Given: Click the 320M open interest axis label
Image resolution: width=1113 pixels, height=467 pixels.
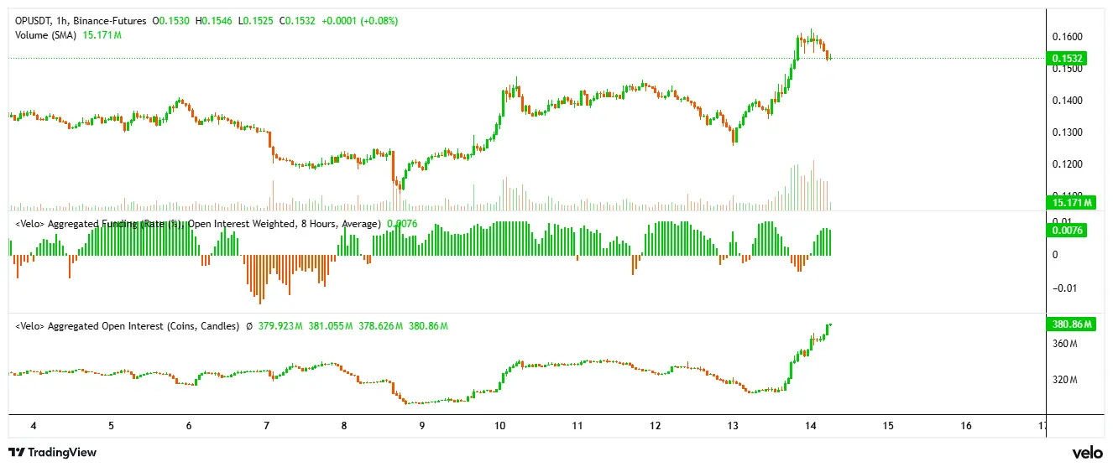Looking at the screenshot, I should pyautogui.click(x=1064, y=381).
